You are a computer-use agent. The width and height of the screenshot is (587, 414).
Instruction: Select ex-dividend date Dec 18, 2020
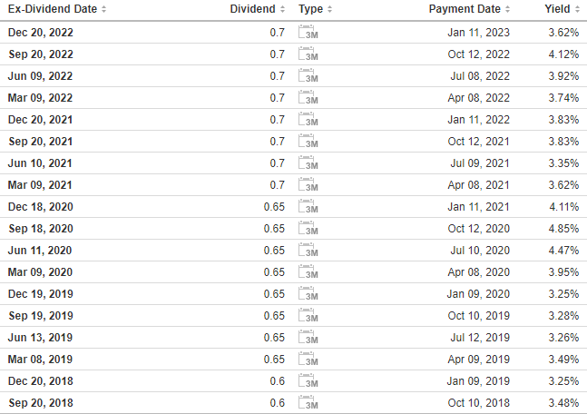(41, 207)
